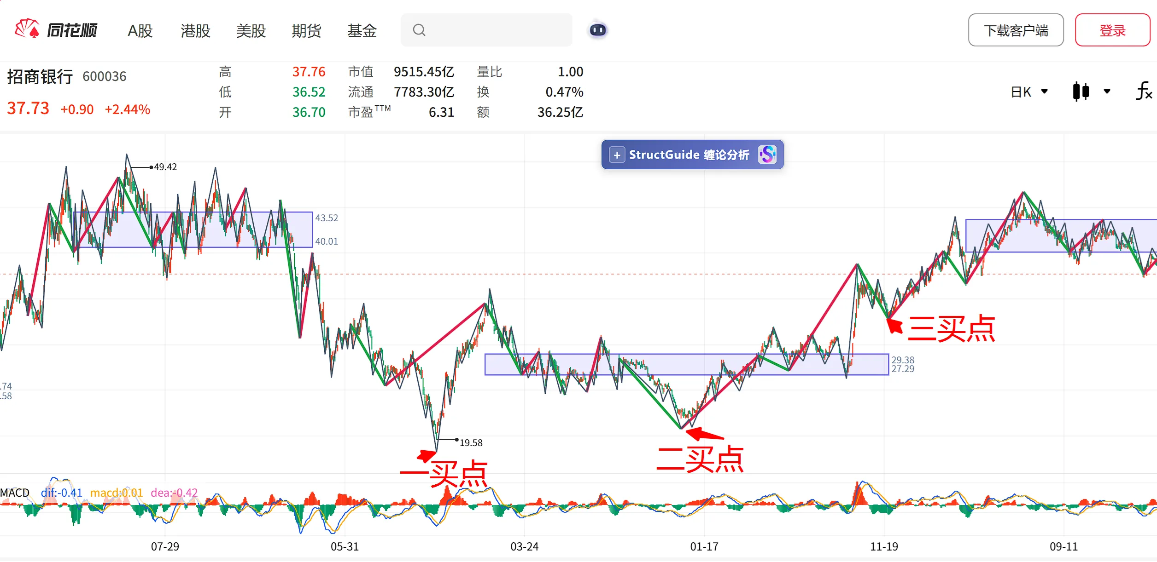Click the 下载客户端 button
Screen dimensions: 1157x562
click(1016, 30)
